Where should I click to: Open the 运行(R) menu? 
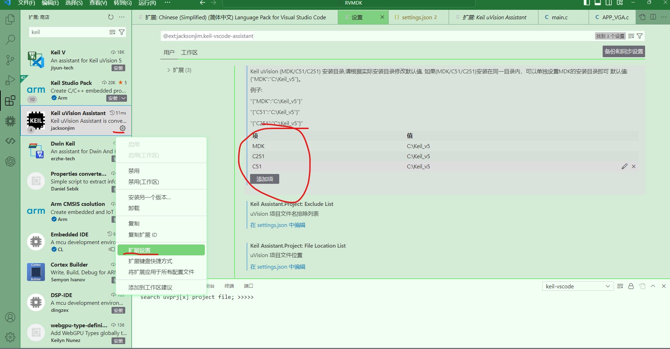tap(147, 3)
